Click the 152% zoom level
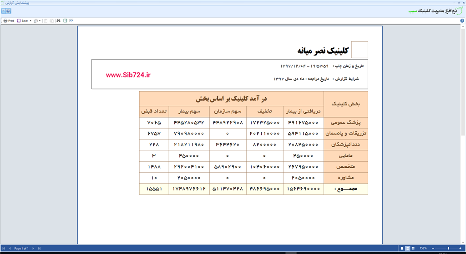 coord(423,249)
